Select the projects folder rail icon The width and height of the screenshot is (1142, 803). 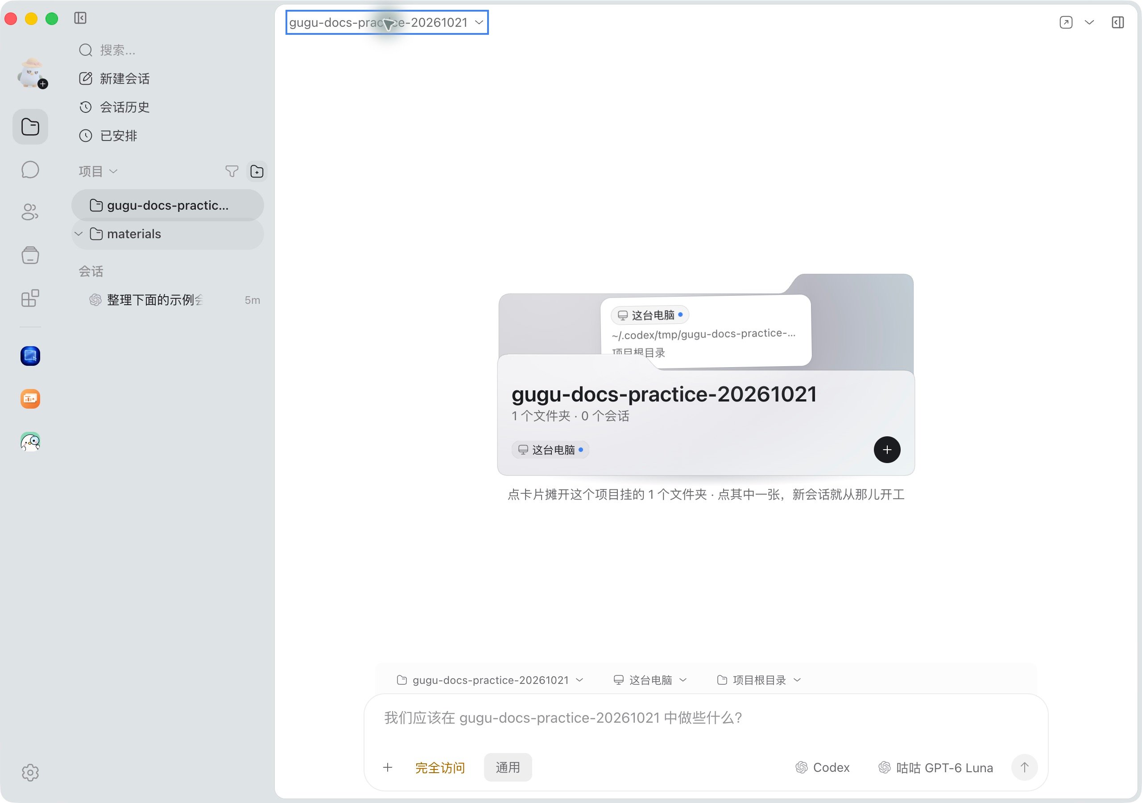coord(30,127)
